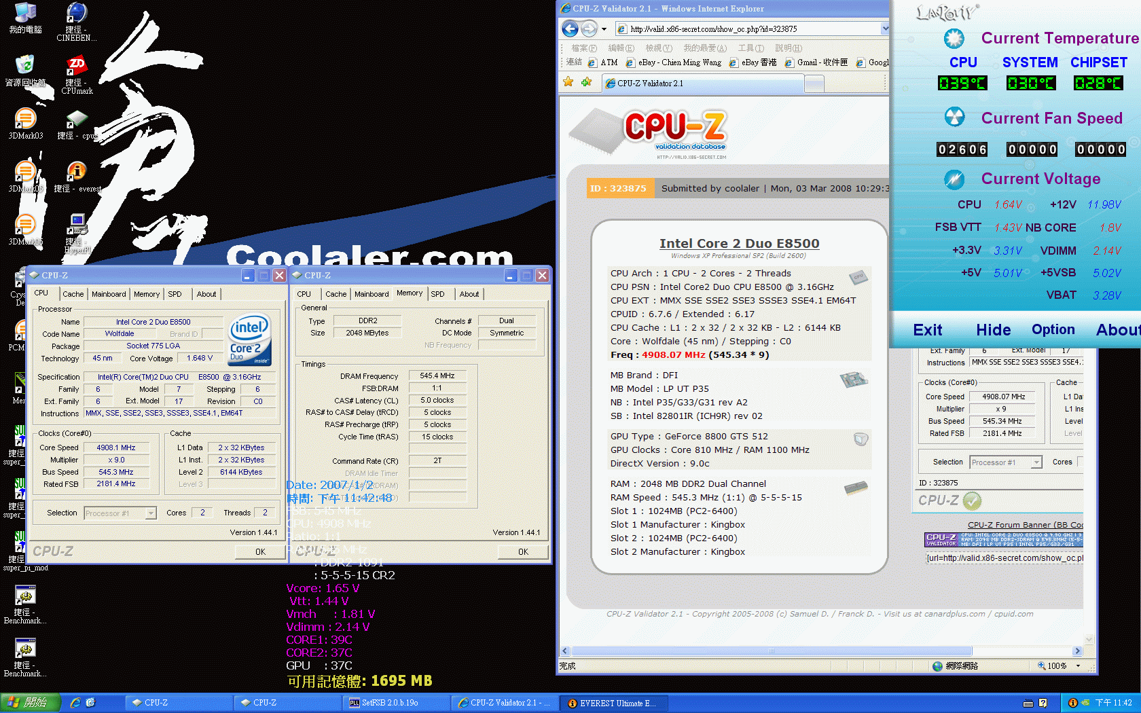1141x713 pixels.
Task: Click the taskbar clock showing 下午 11:42
Action: pos(1113,703)
